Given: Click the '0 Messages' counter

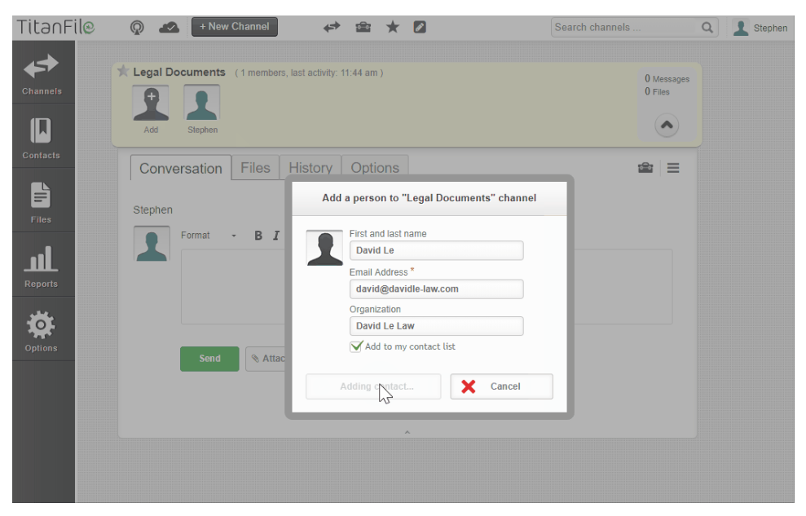Looking at the screenshot, I should coord(667,78).
